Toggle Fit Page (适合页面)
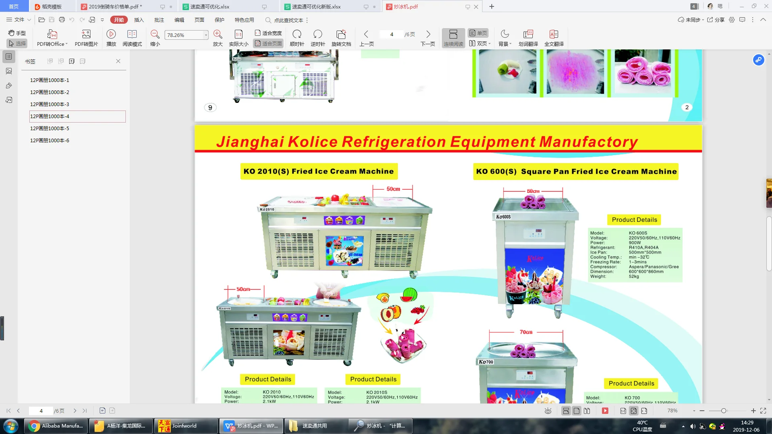This screenshot has height=434, width=772. click(268, 43)
